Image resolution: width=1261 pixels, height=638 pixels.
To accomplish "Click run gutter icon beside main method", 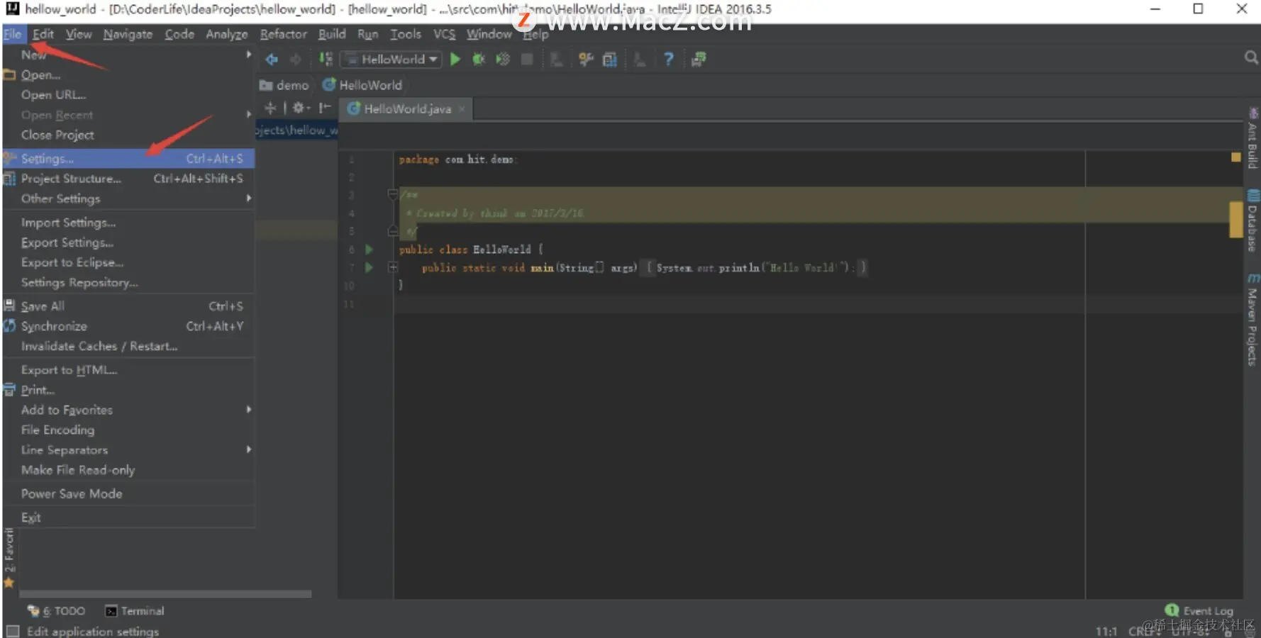I will click(369, 267).
